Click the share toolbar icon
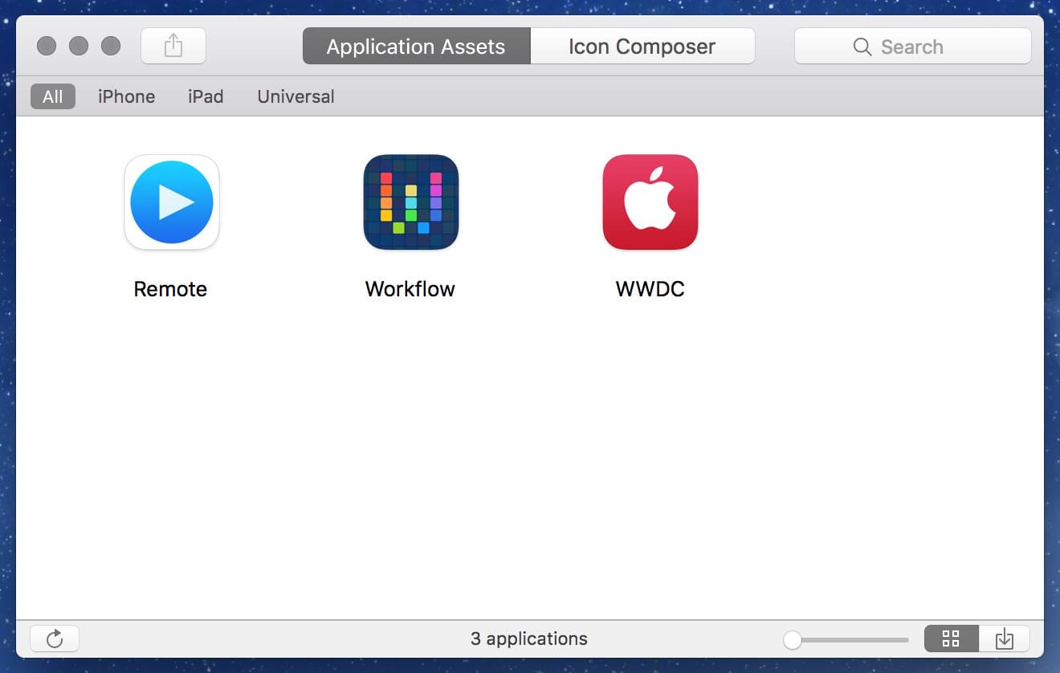Viewport: 1060px width, 673px height. [x=173, y=46]
